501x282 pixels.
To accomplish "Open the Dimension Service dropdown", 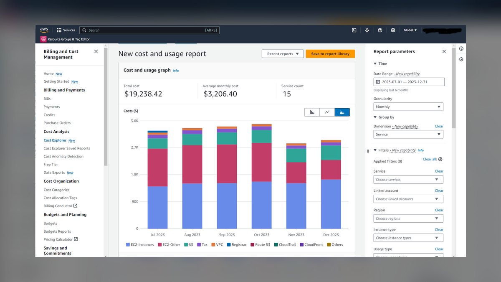I will 408,135.
